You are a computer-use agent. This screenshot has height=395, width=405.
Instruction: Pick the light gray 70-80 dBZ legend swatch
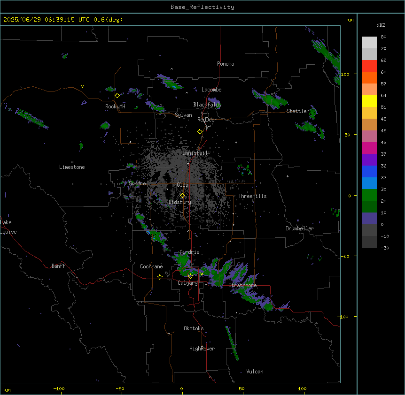pyautogui.click(x=369, y=43)
